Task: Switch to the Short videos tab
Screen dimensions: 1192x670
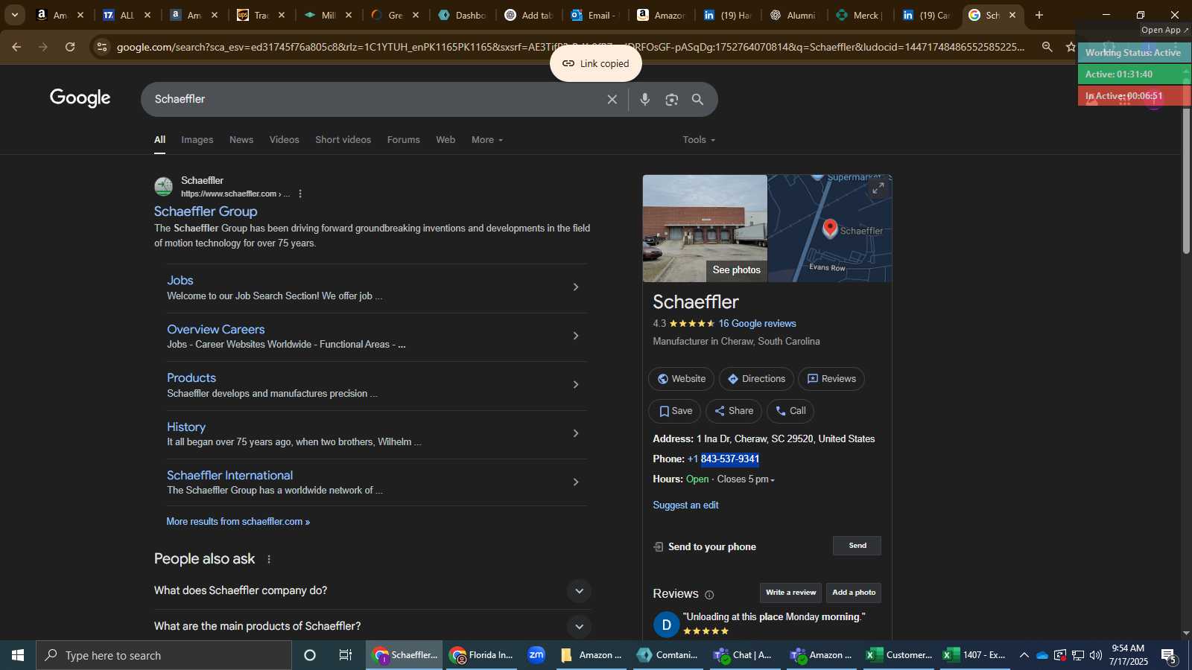Action: tap(343, 140)
